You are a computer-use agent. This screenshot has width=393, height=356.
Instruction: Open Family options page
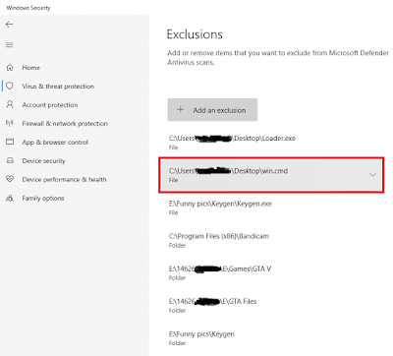43,198
